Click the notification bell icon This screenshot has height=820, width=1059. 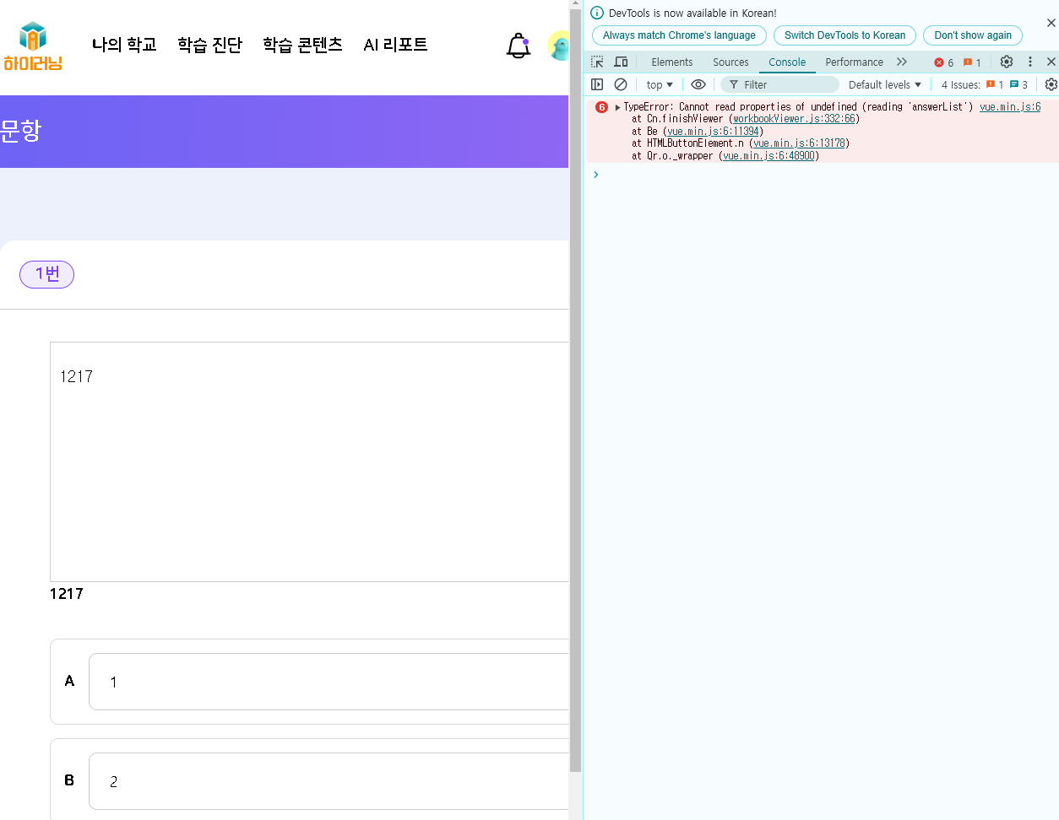[518, 46]
